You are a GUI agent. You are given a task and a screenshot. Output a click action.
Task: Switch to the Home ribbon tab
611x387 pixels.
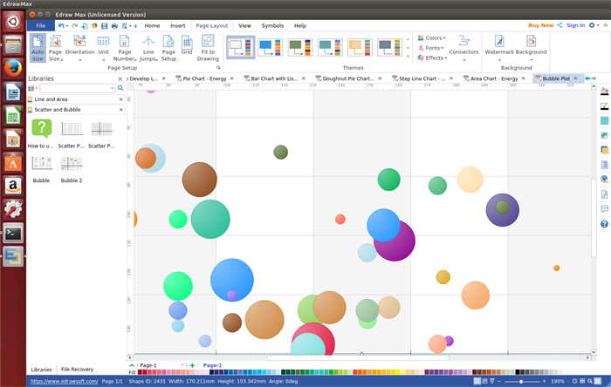pos(152,25)
